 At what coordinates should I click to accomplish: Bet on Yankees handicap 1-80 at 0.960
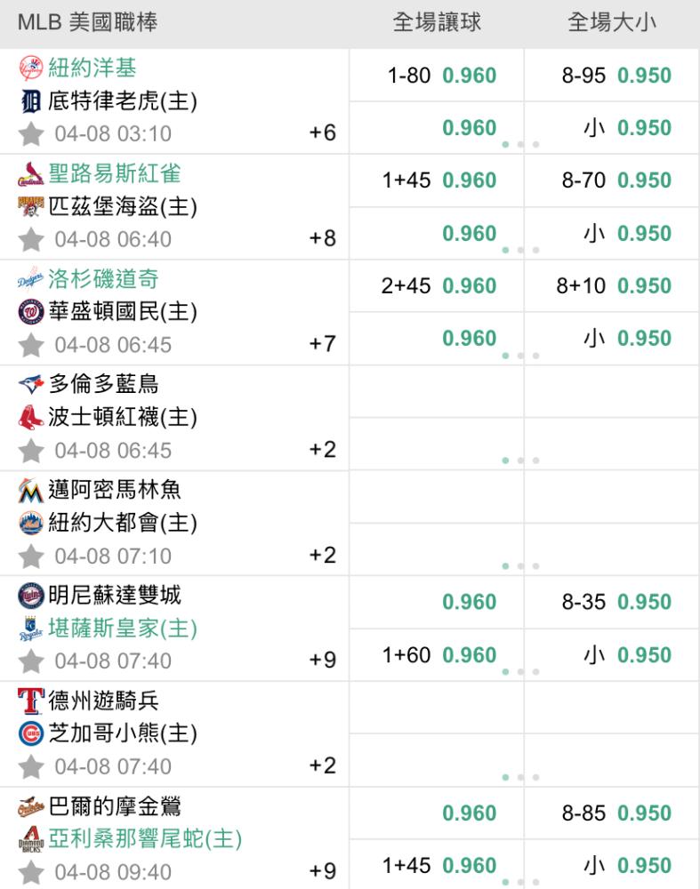pyautogui.click(x=442, y=76)
